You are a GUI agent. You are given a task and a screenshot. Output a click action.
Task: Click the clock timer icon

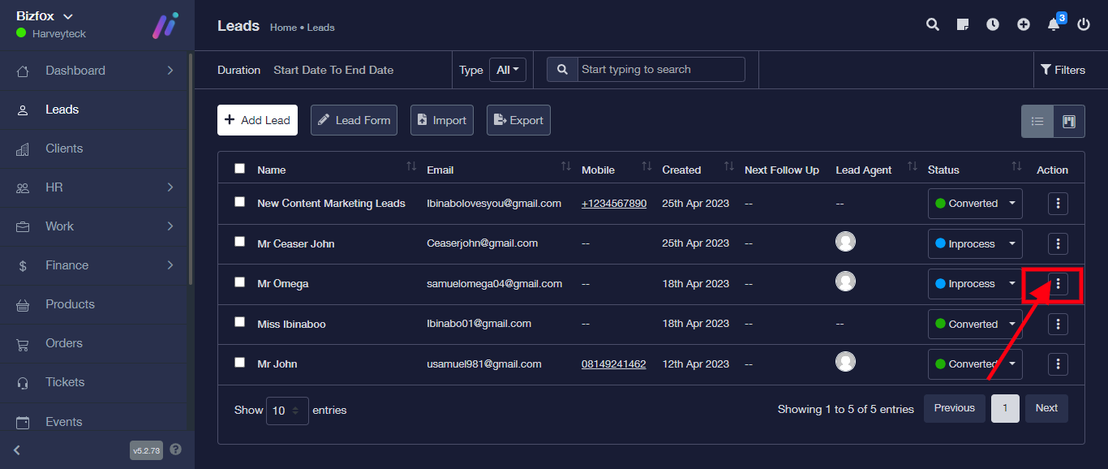[993, 24]
